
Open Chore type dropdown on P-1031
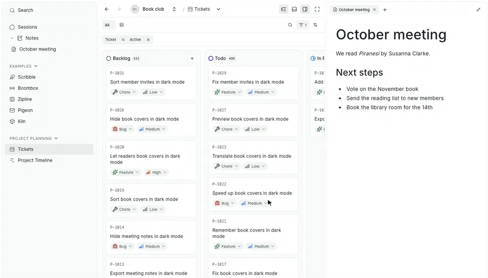click(x=124, y=92)
